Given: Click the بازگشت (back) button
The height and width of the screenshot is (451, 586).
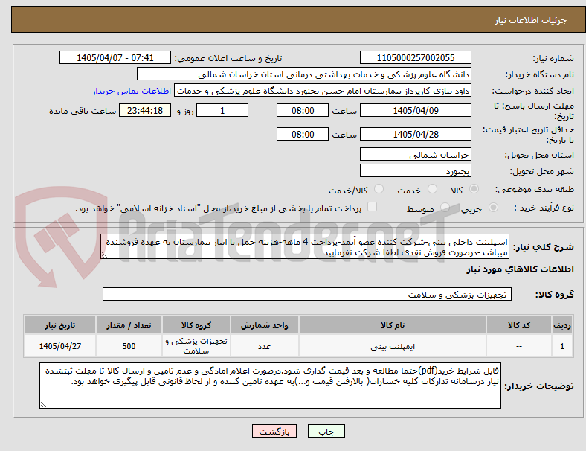Looking at the screenshot, I should [274, 431].
